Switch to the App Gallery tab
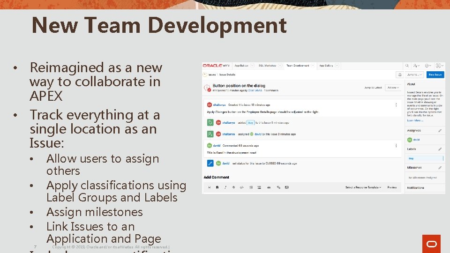 click(x=326, y=66)
